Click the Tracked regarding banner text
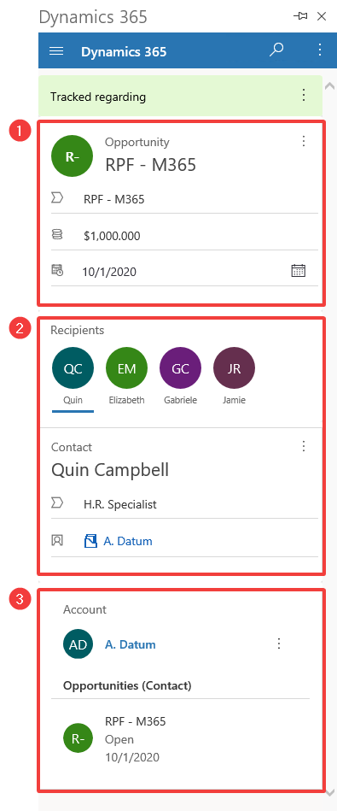The width and height of the screenshot is (337, 811). pyautogui.click(x=98, y=97)
